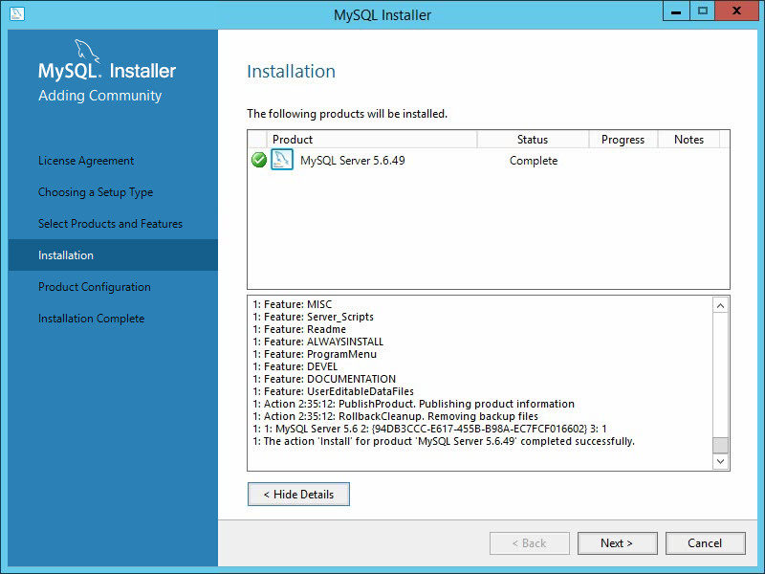Click log line with product GUID
This screenshot has width=765, height=574.
pyautogui.click(x=429, y=429)
